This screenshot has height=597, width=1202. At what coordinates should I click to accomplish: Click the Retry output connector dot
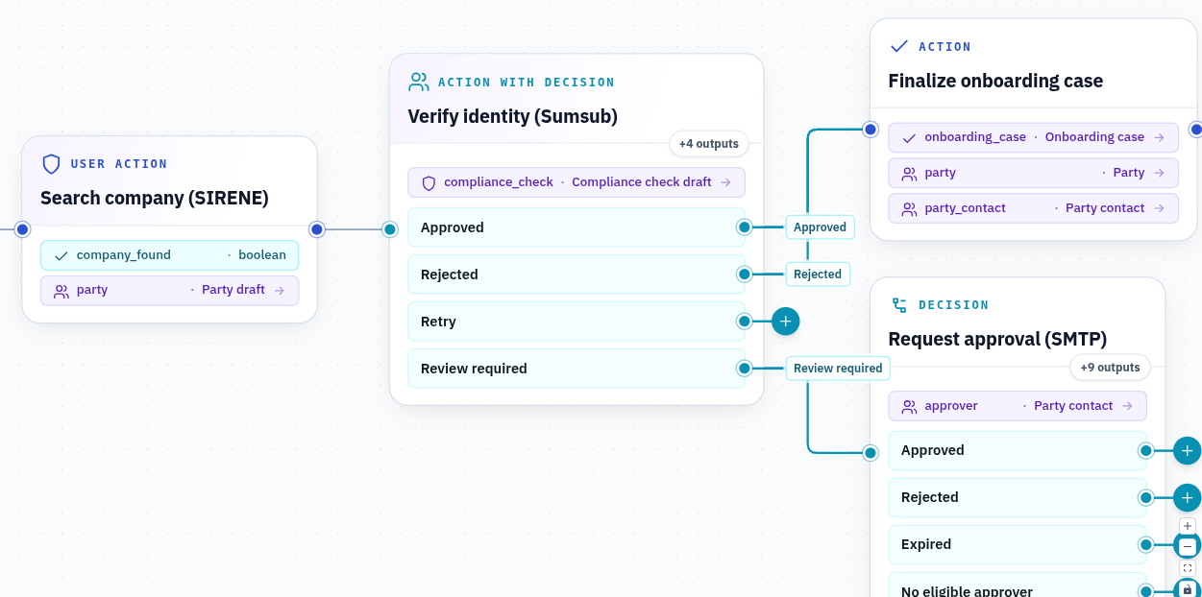(x=744, y=322)
